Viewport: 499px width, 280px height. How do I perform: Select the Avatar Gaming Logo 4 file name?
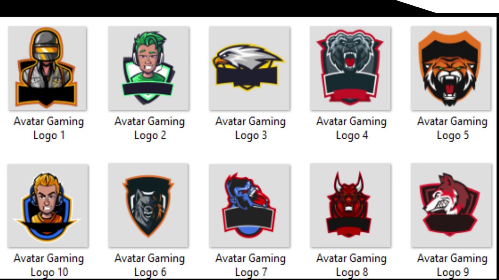click(351, 128)
